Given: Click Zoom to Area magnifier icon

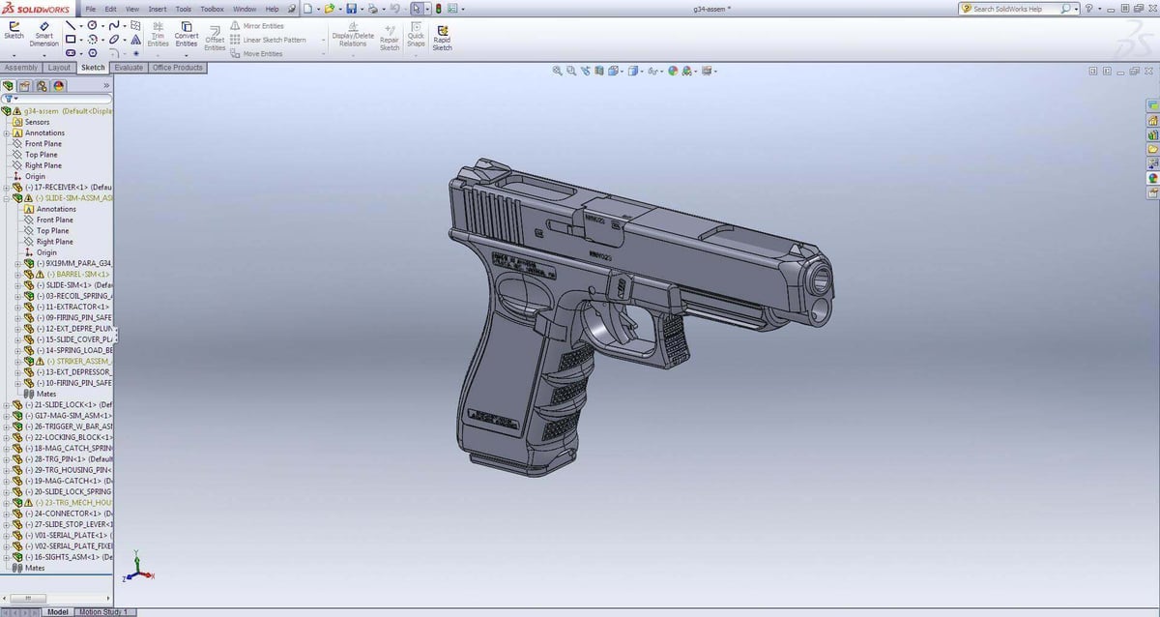Looking at the screenshot, I should tap(571, 71).
